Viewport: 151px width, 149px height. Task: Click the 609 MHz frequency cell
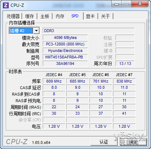click(x=54, y=81)
